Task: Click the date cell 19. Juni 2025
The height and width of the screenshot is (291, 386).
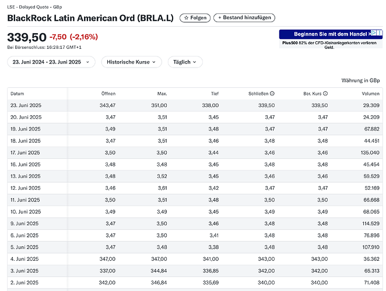Action: pos(25,129)
